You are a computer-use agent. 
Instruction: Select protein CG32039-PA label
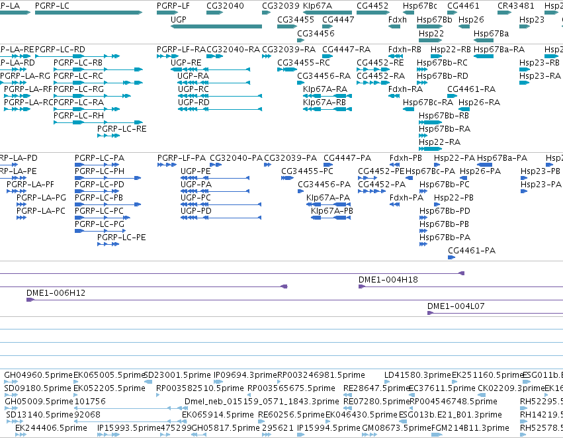(x=290, y=158)
